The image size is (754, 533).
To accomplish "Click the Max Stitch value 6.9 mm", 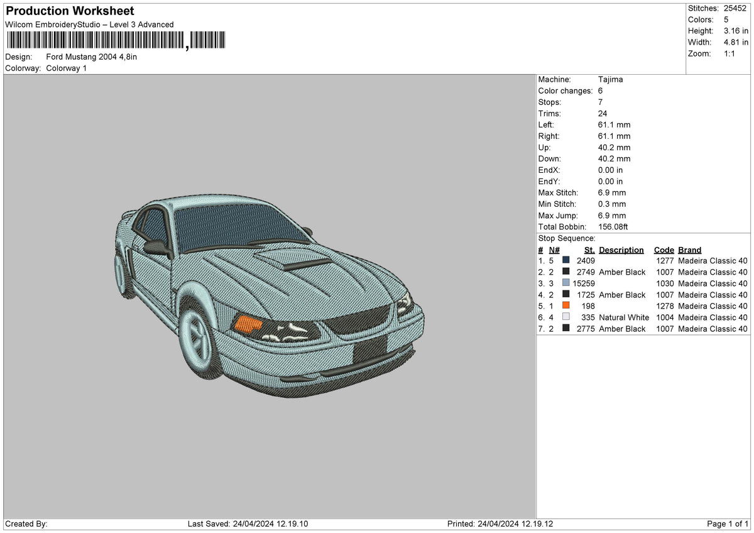I will 612,192.
